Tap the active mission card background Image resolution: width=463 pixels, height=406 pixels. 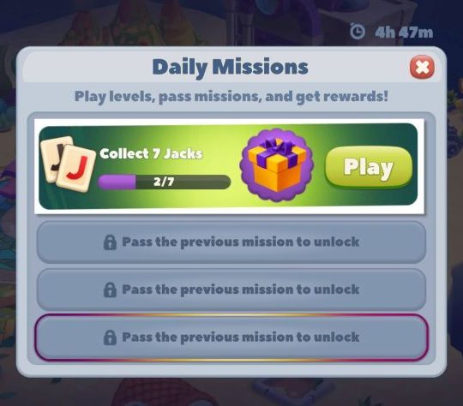pos(228,164)
